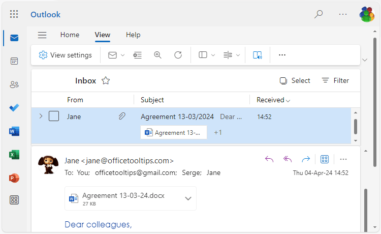
Task: Switch to the View tab
Action: (x=103, y=35)
